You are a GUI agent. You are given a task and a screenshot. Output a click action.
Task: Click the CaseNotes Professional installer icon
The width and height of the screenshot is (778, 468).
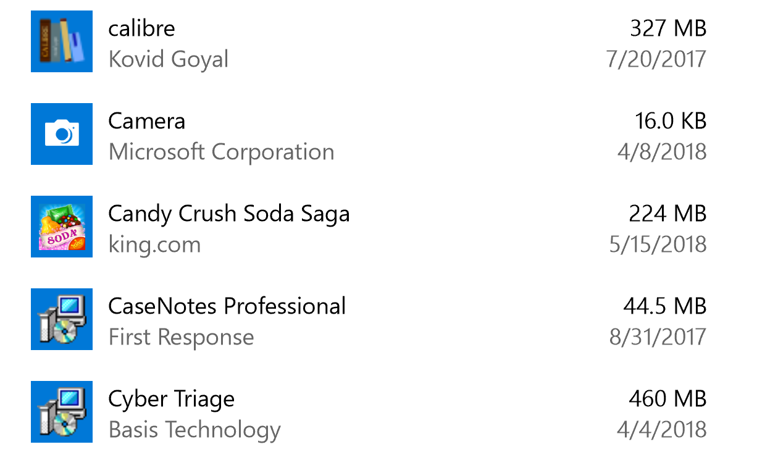click(62, 319)
